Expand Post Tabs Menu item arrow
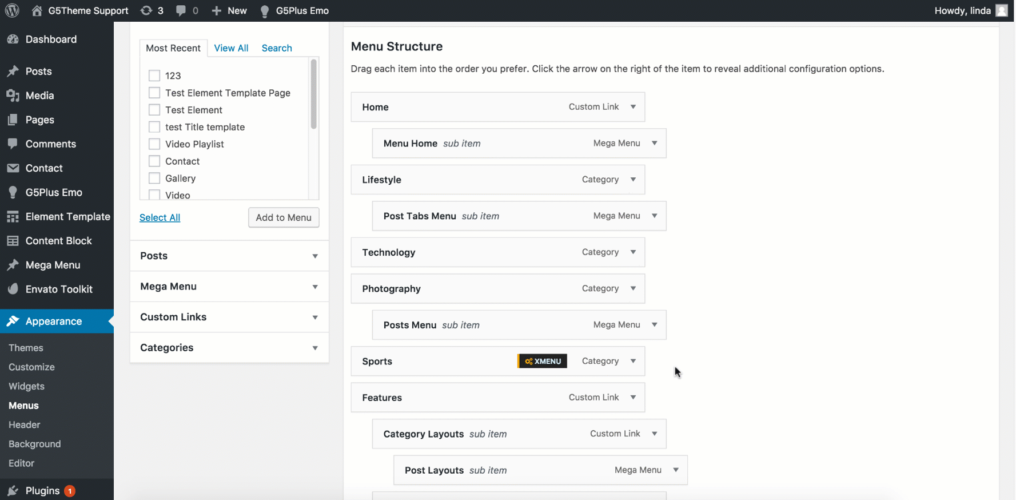1016x500 pixels. coord(654,216)
